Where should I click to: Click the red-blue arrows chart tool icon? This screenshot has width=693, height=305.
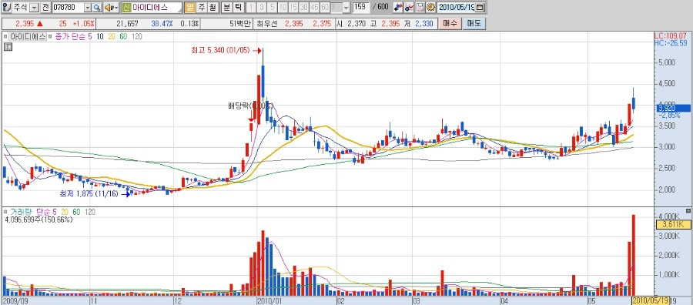(398, 8)
